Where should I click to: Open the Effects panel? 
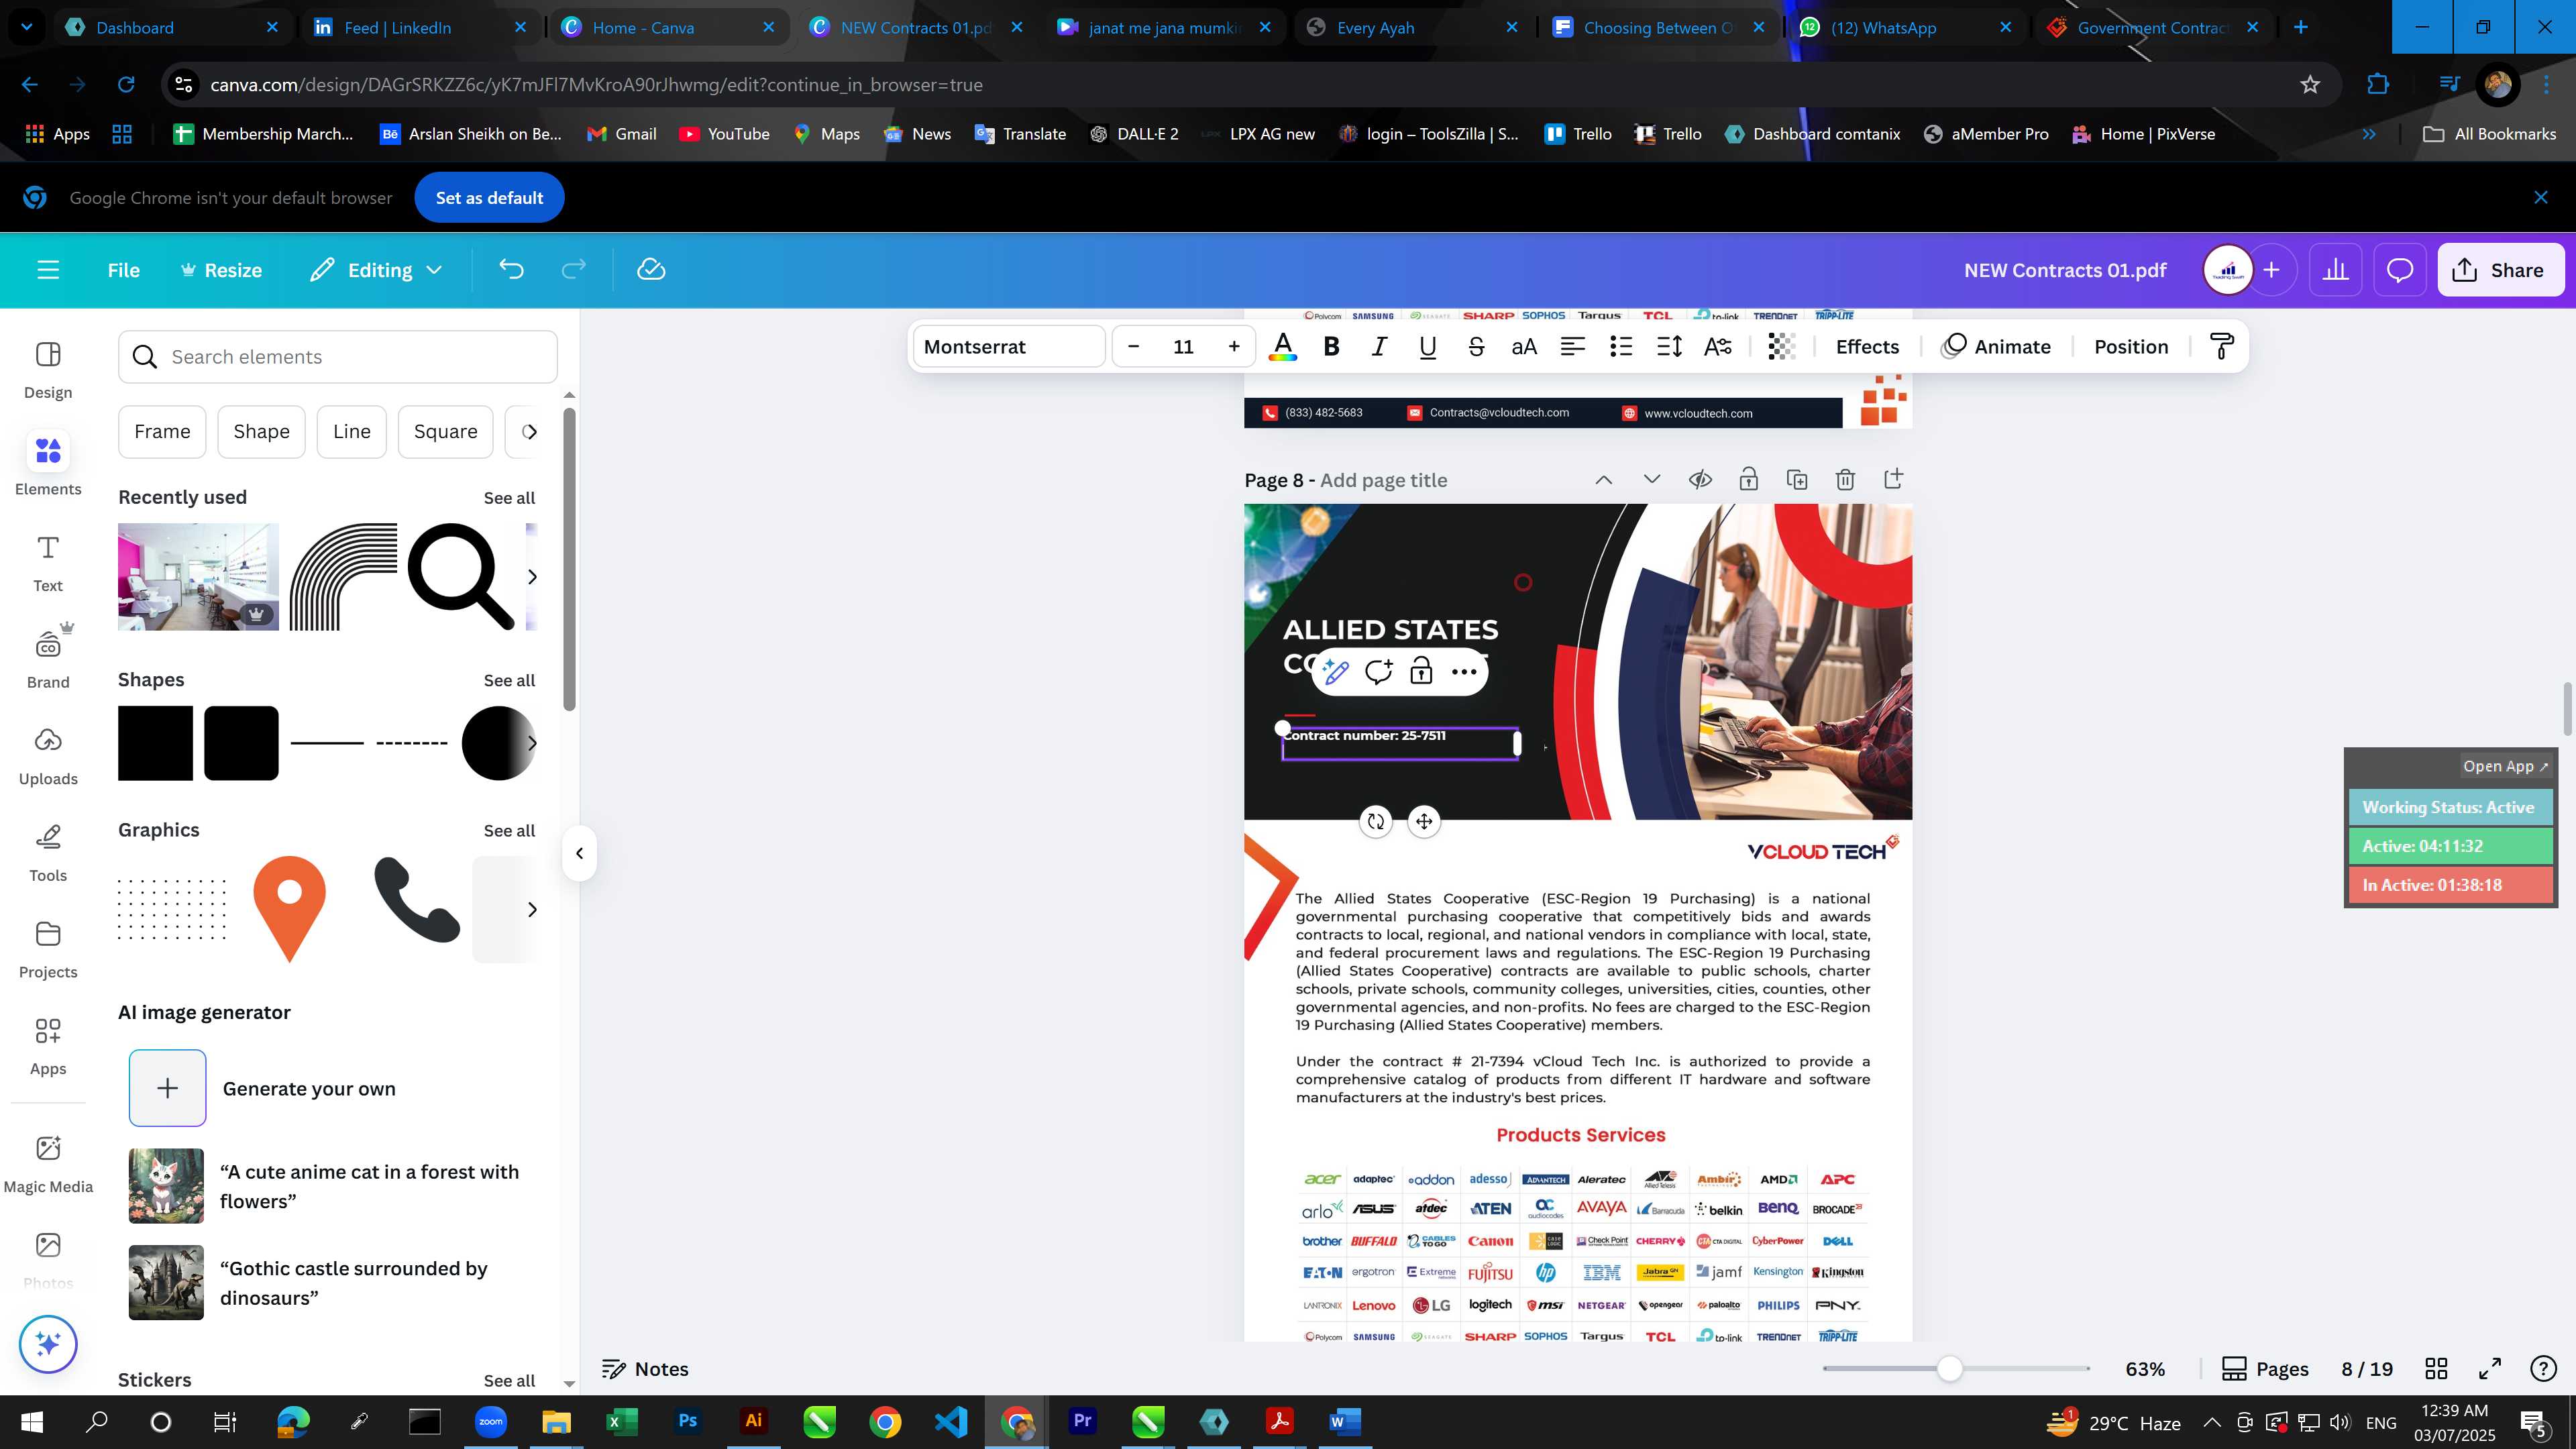(1867, 347)
